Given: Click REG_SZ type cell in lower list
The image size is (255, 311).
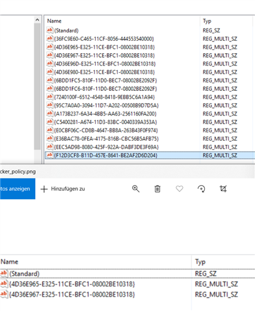Looking at the screenshot, I should 206,274.
